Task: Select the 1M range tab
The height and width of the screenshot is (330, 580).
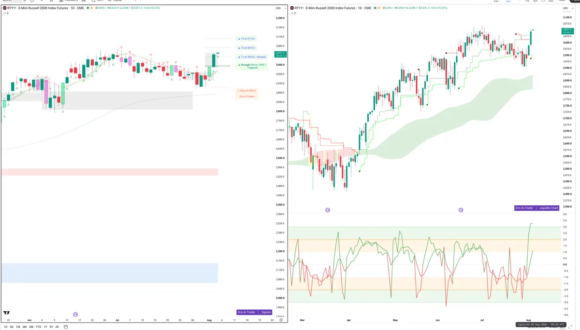Action: (18, 327)
